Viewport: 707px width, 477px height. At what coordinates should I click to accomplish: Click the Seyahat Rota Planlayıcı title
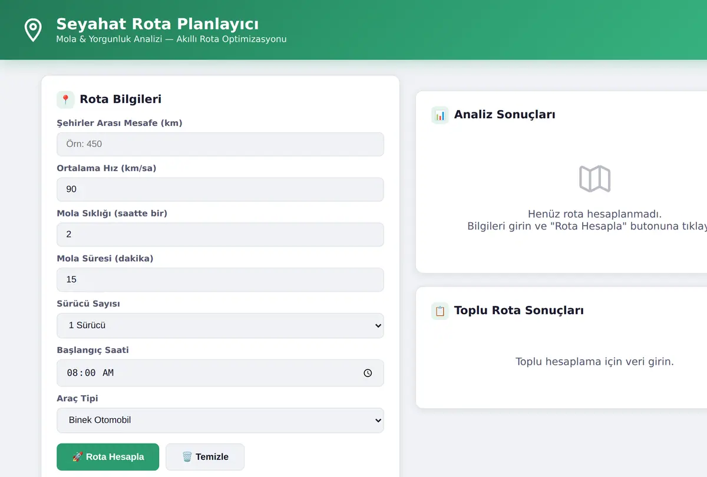157,24
